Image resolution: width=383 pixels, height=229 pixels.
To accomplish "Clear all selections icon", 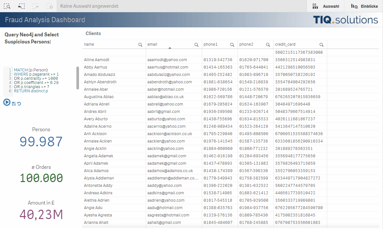I will [x=50, y=6].
